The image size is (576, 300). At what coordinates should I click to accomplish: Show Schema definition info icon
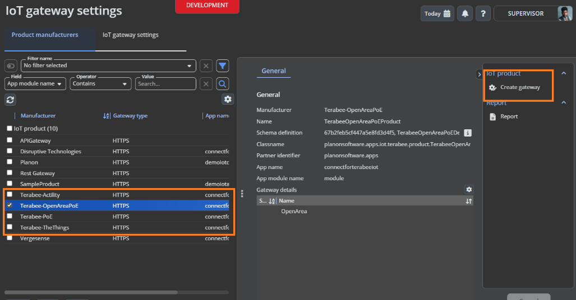(x=467, y=133)
